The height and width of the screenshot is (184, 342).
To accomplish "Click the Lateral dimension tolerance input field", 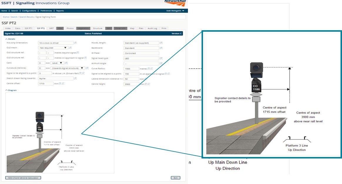I will (x=131, y=79).
